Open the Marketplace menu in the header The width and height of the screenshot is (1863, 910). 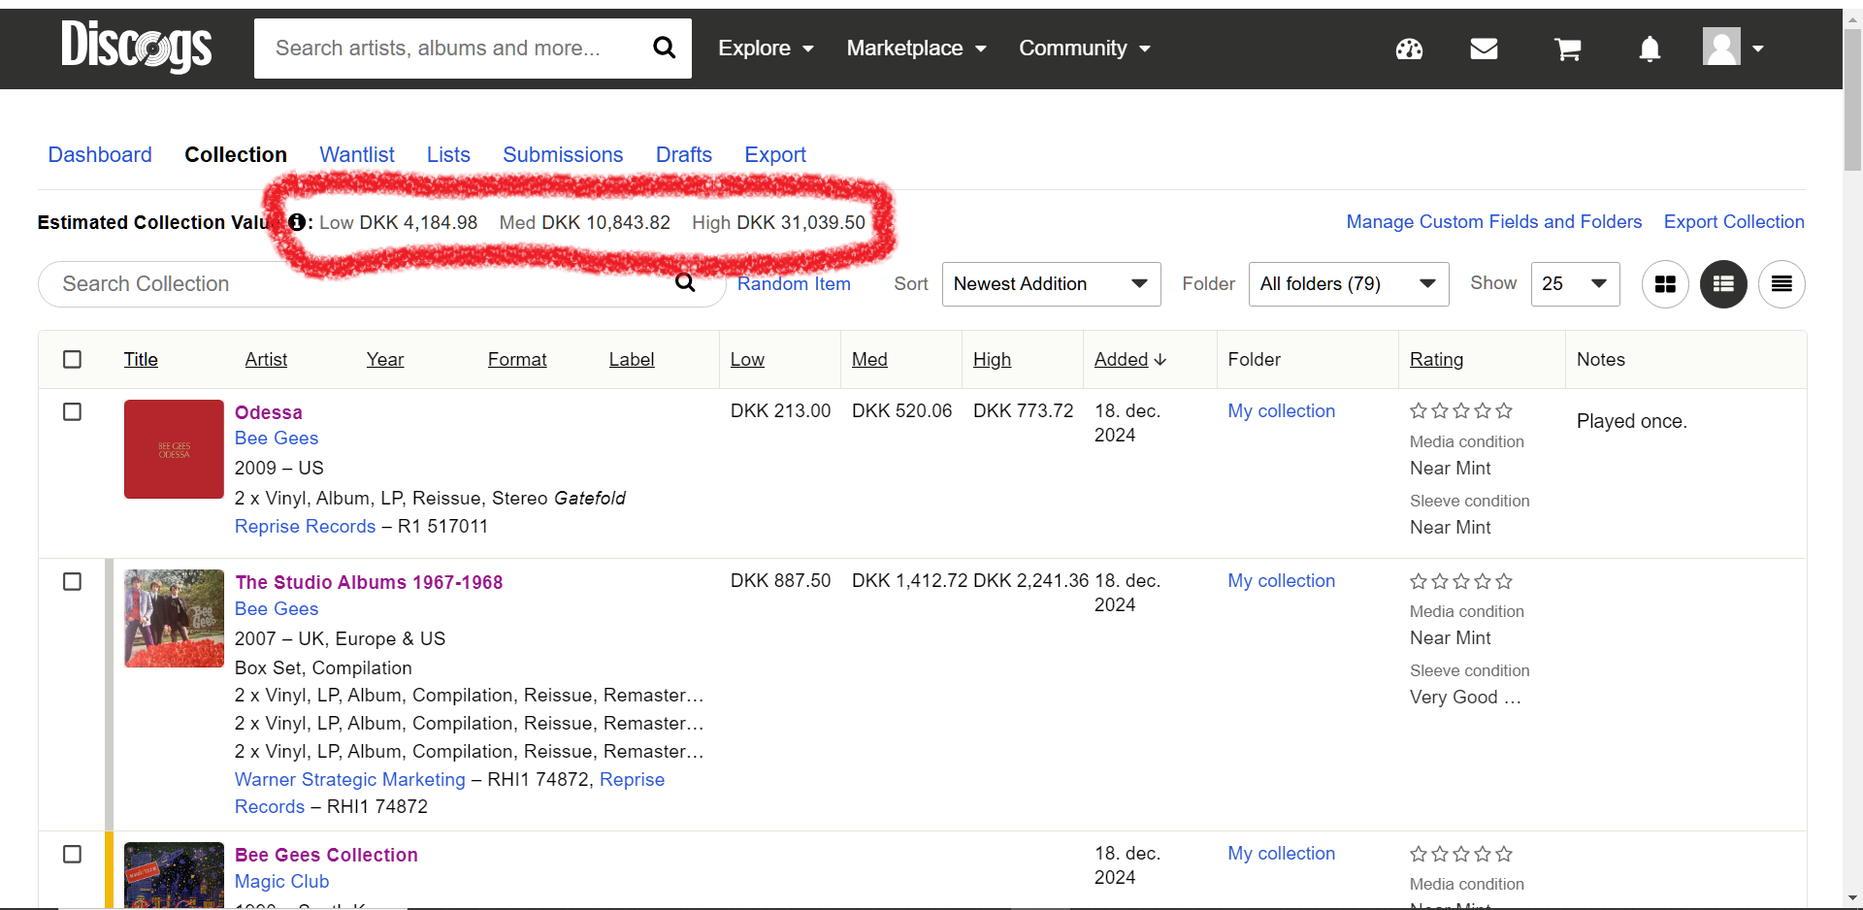pos(916,49)
